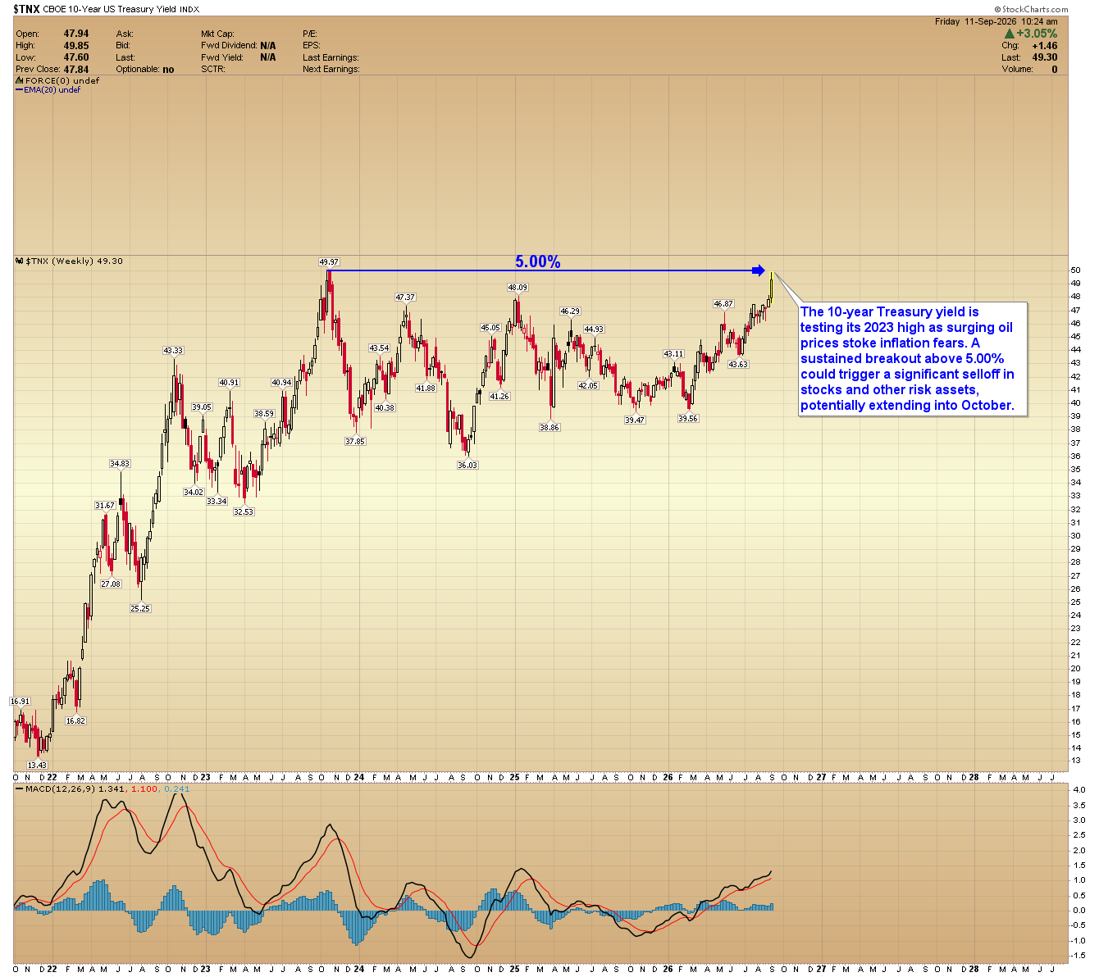This screenshot has width=1099, height=977.
Task: Click the 46.87 price label
Action: [x=723, y=304]
